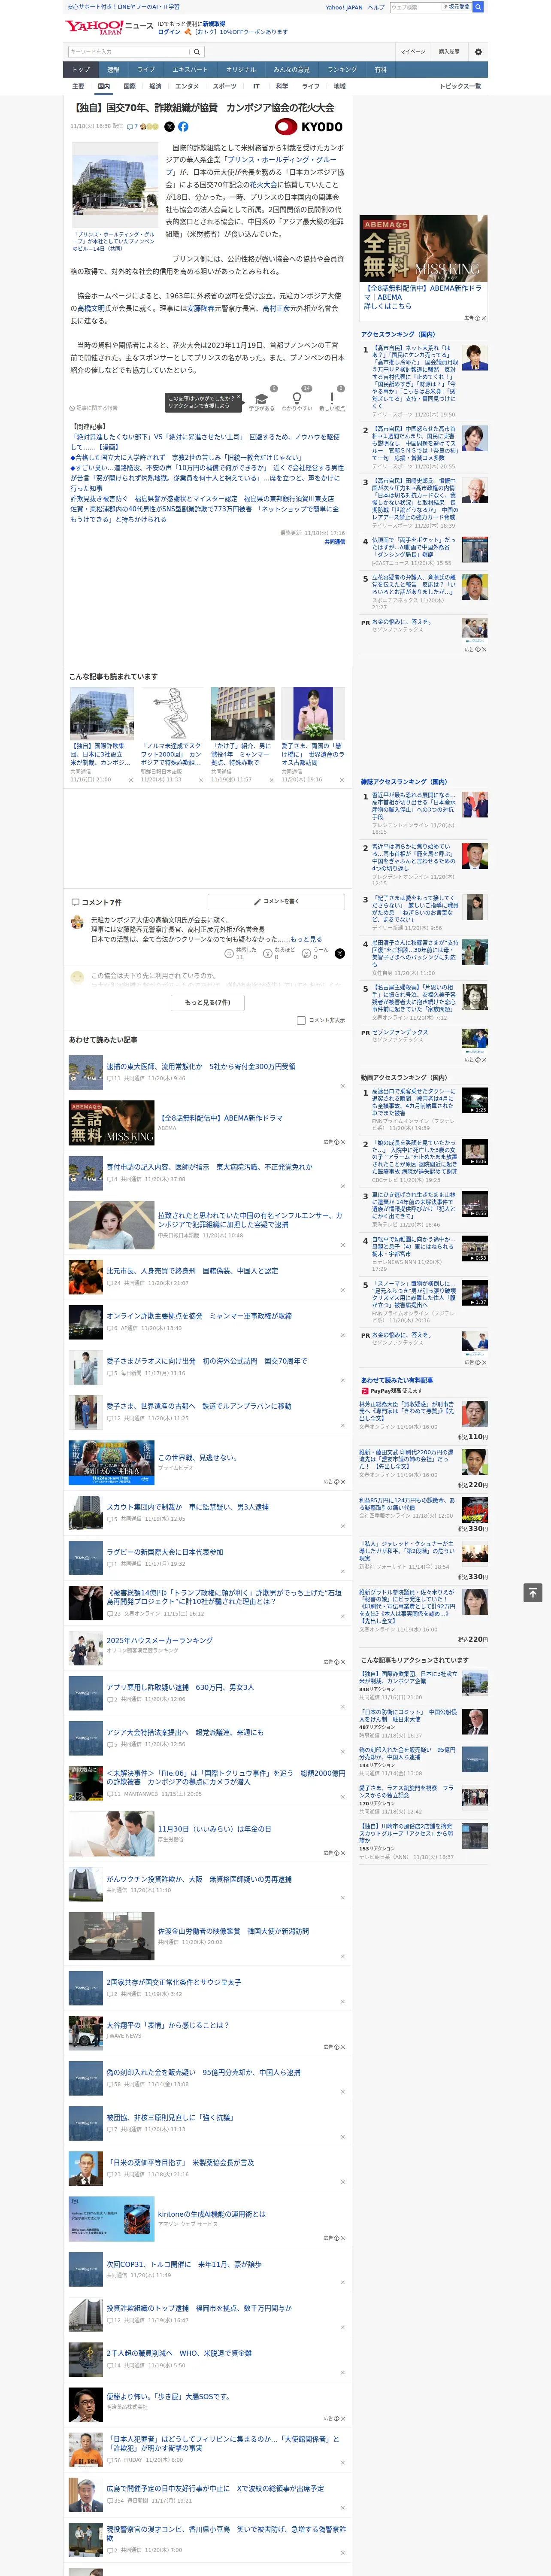This screenshot has width=551, height=2576.
Task: Select the エキスパート tab
Action: click(x=190, y=70)
